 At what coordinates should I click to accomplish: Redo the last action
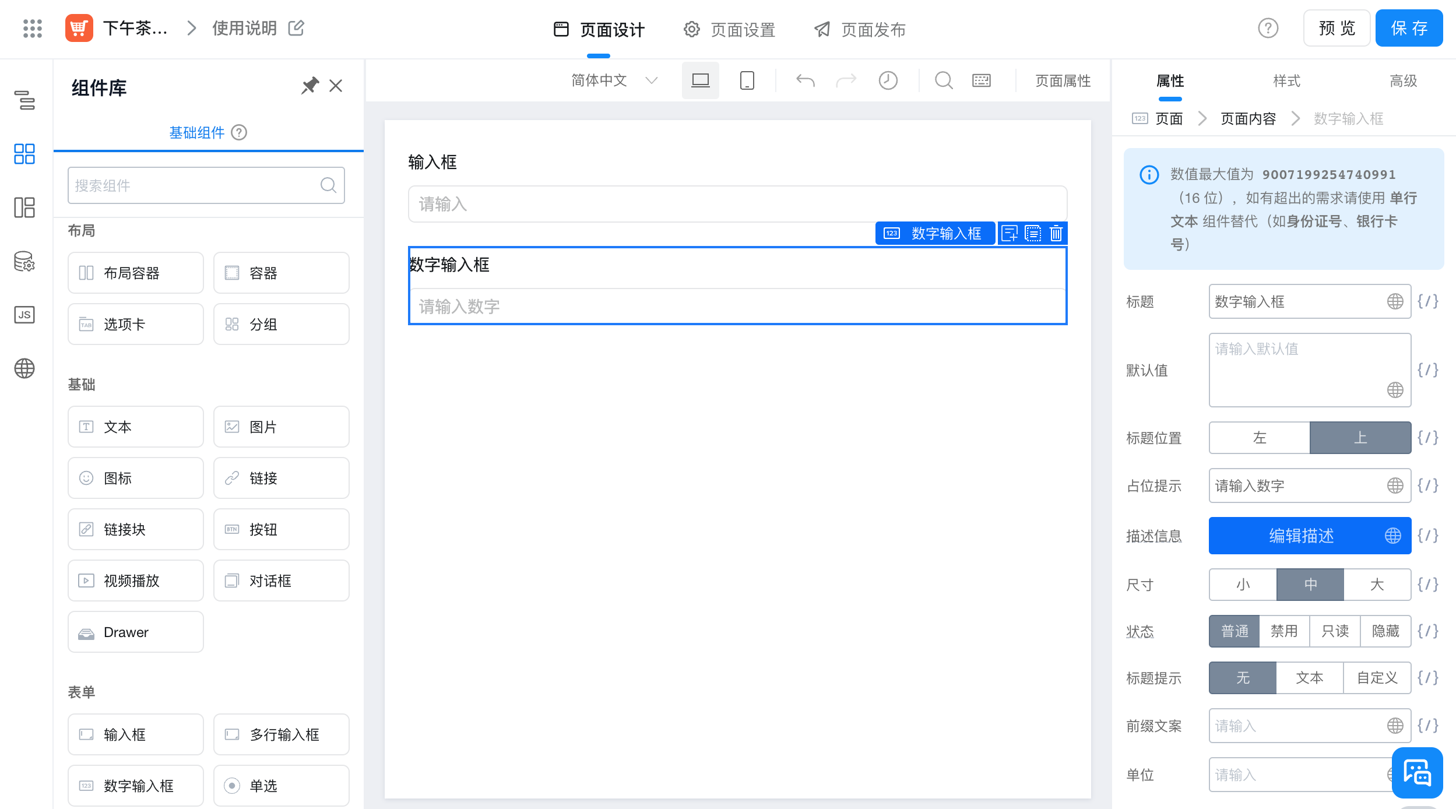click(x=846, y=80)
